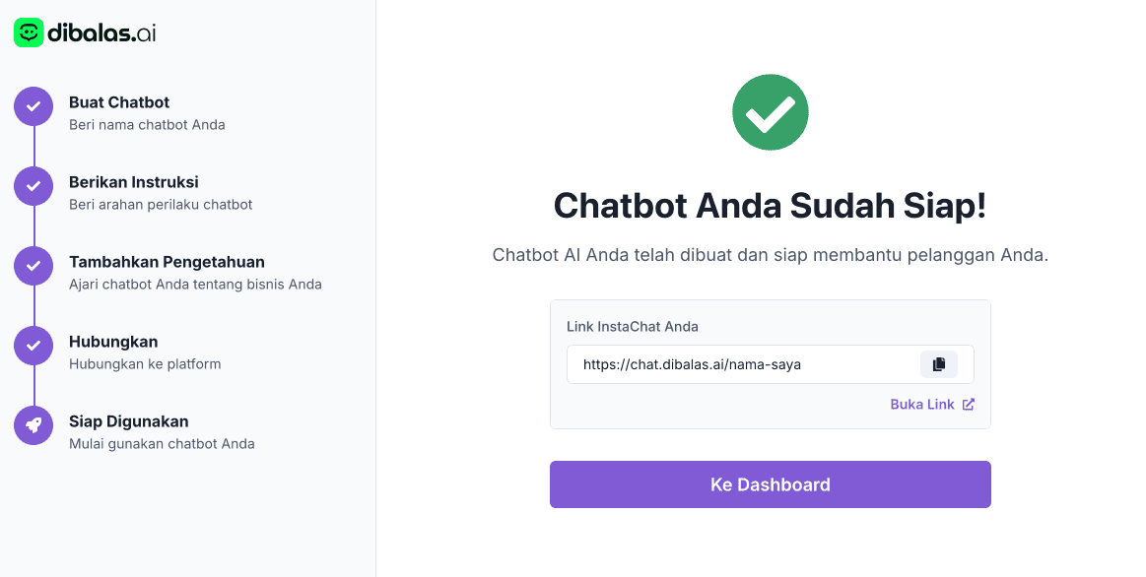Select the Buat Chatbot step
This screenshot has height=577, width=1146.
[x=118, y=102]
